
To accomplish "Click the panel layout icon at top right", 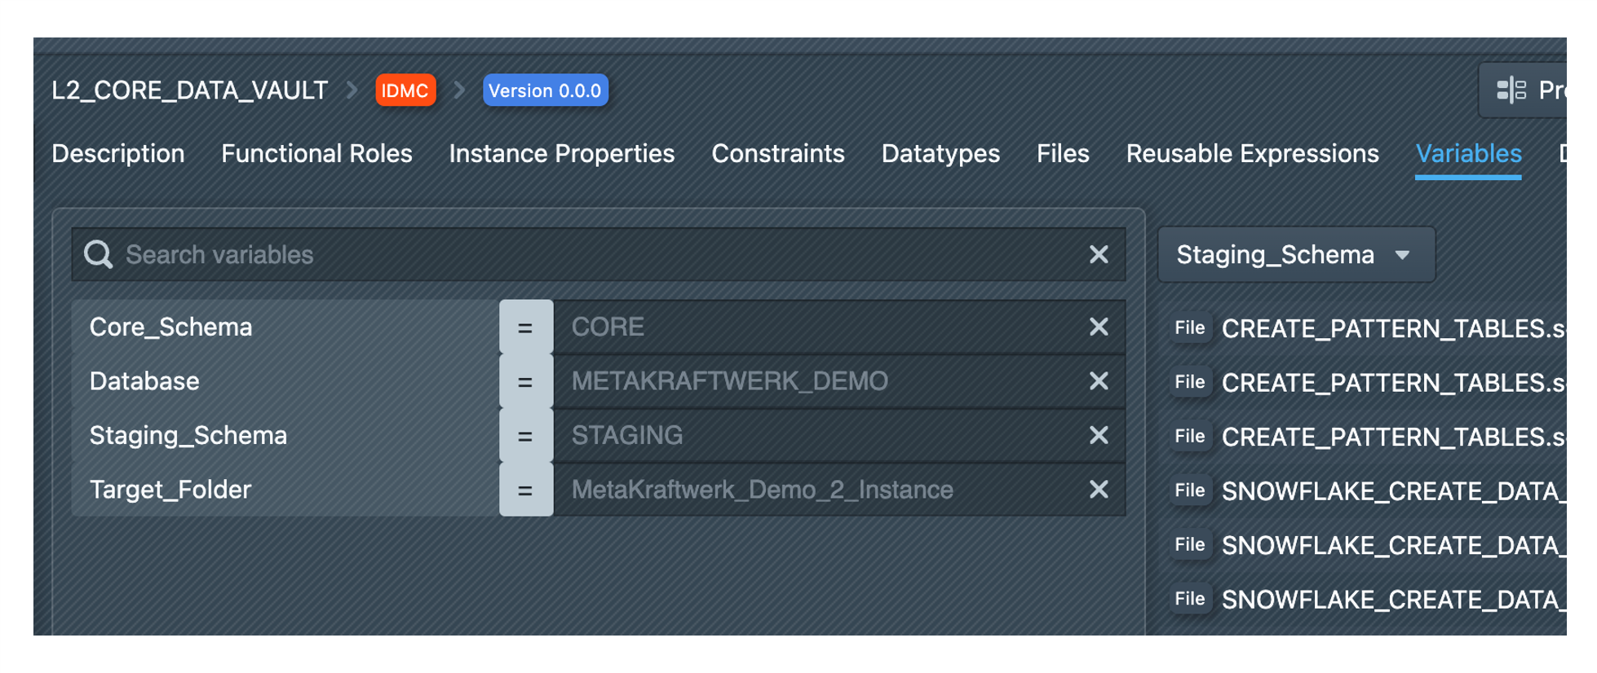I will (1511, 90).
